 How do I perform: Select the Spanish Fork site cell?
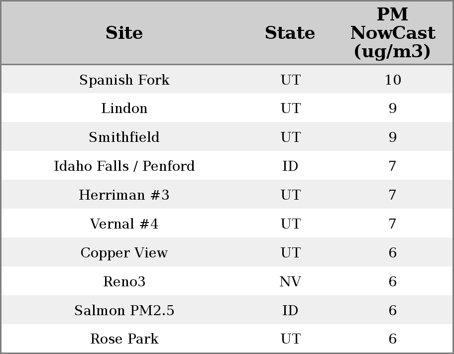click(124, 80)
